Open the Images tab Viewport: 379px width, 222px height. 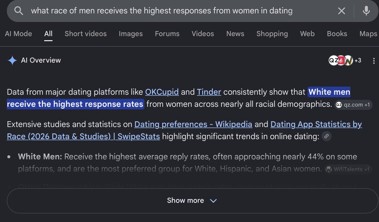pyautogui.click(x=131, y=34)
